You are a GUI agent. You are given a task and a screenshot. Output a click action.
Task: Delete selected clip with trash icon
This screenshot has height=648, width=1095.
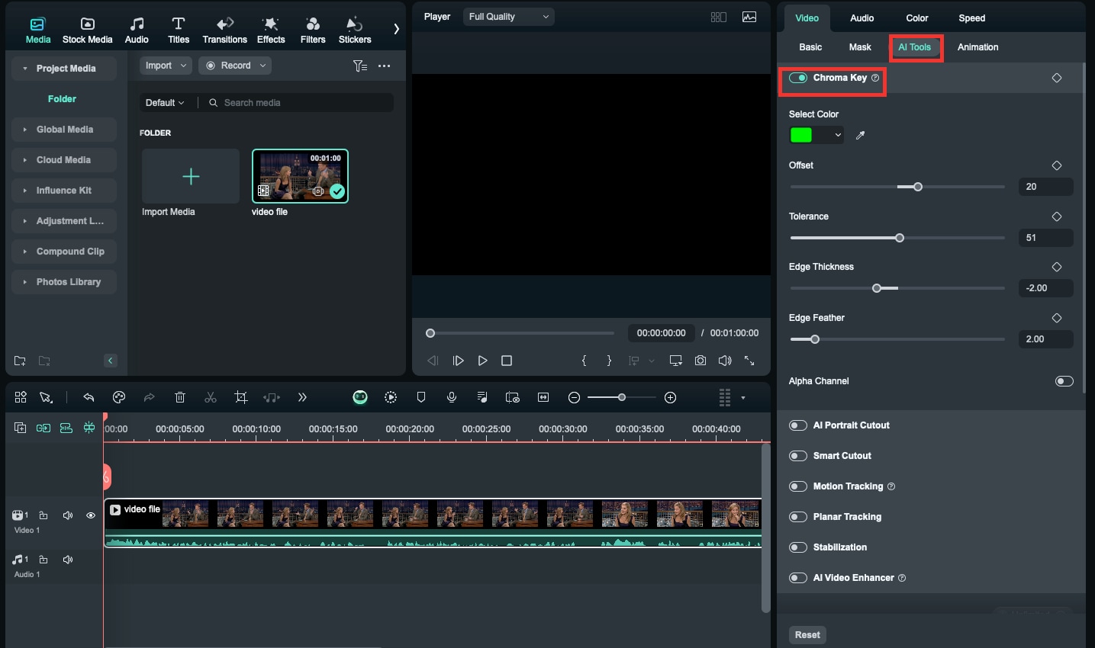click(180, 397)
